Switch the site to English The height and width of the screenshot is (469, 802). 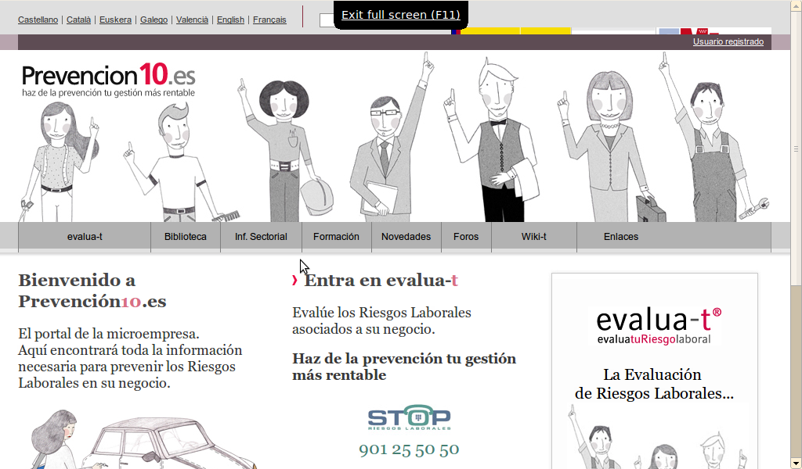(x=231, y=20)
